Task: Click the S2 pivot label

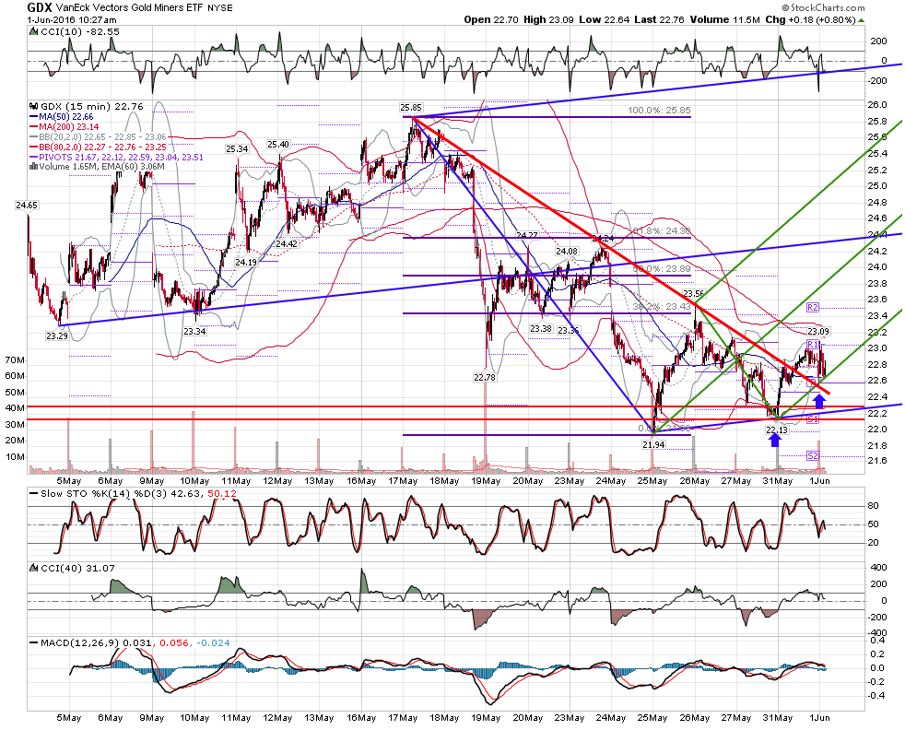Action: 813,456
